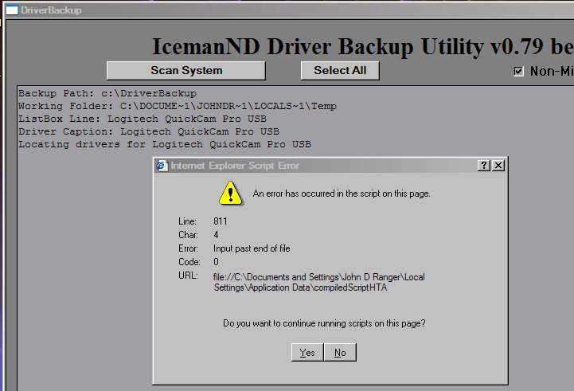Viewport: 574px width, 391px height.
Task: Click the 'Working Folder' log line
Action: tap(178, 106)
